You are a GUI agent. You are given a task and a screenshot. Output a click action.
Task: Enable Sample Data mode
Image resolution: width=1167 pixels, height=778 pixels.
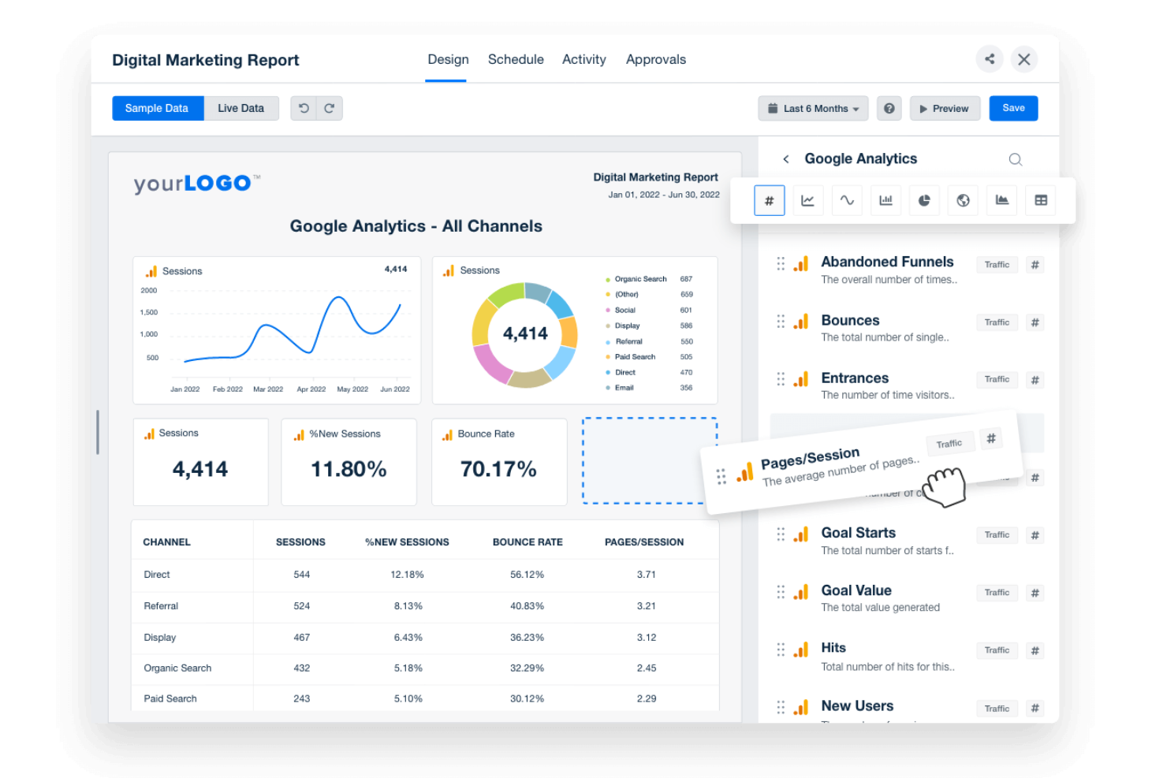(x=157, y=108)
